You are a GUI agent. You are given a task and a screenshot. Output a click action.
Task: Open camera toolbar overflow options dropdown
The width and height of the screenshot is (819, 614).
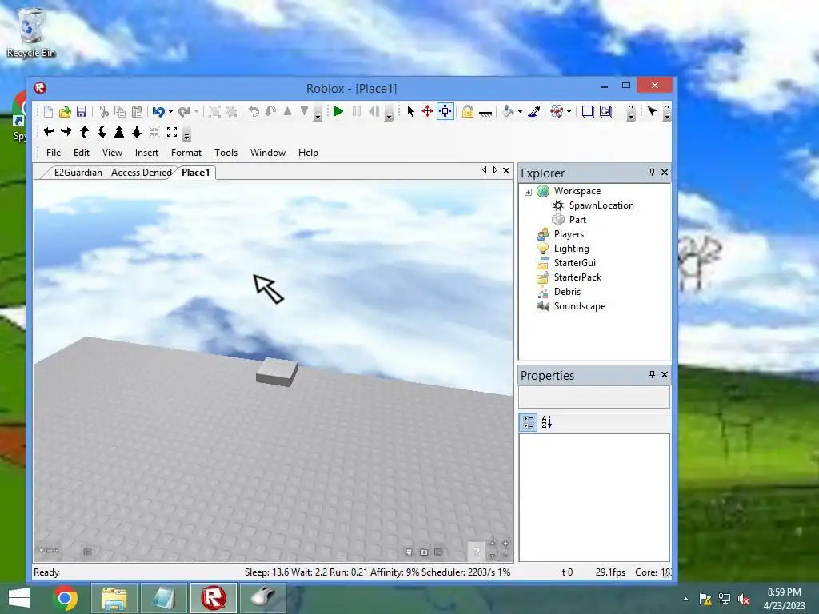[186, 134]
